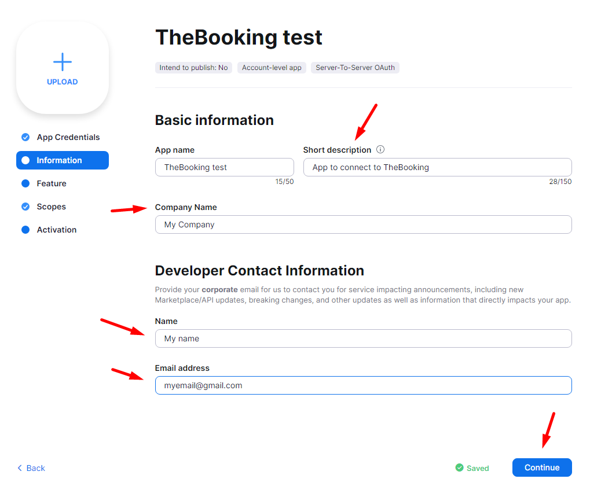The width and height of the screenshot is (601, 486).
Task: Click the Feature step circle icon
Action: pos(25,183)
